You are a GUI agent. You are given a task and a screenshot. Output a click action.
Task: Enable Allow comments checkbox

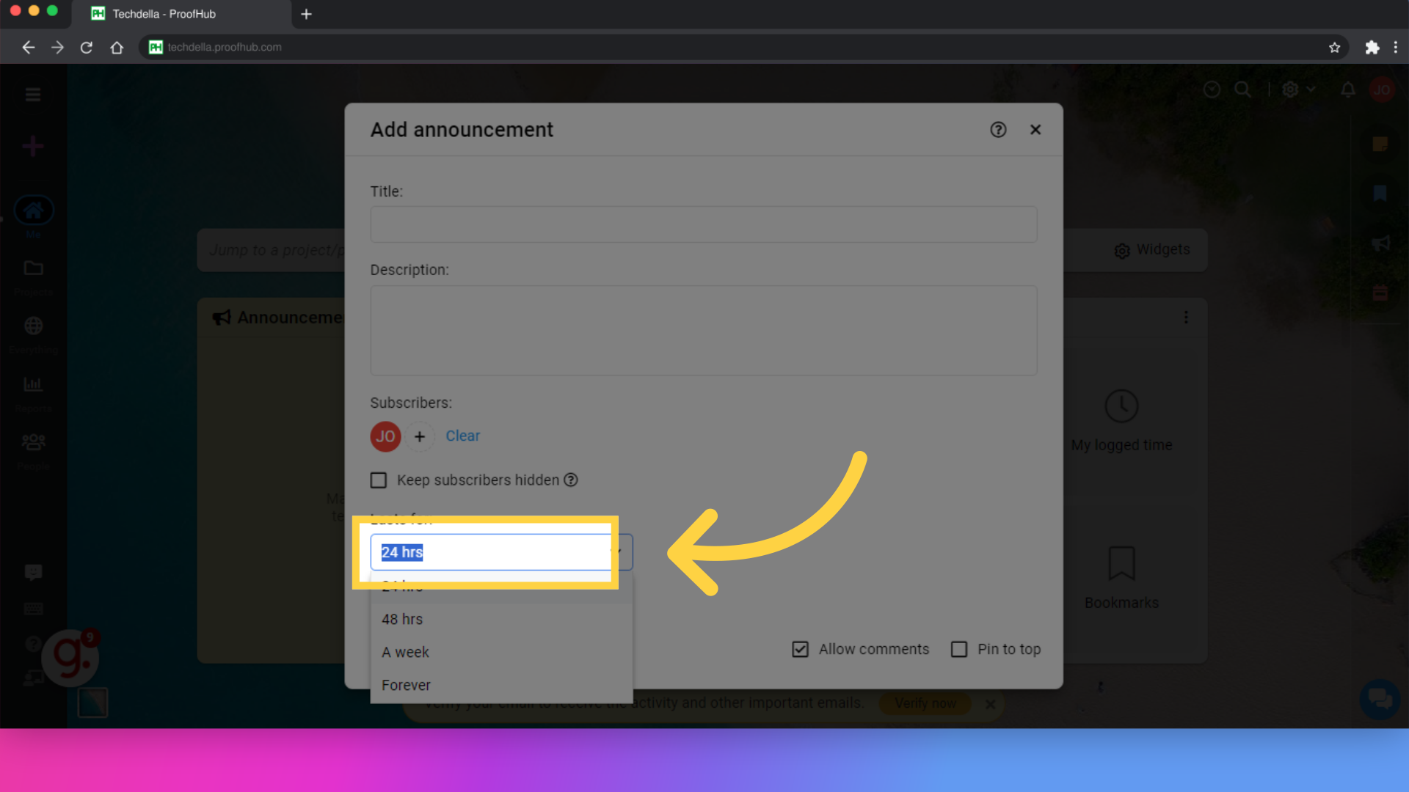[x=799, y=649]
